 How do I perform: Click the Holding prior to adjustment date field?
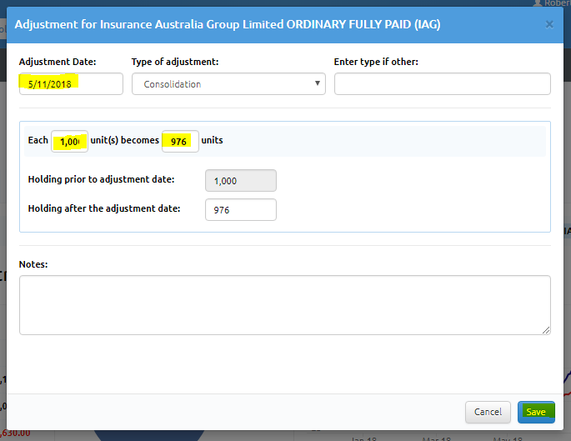[241, 180]
